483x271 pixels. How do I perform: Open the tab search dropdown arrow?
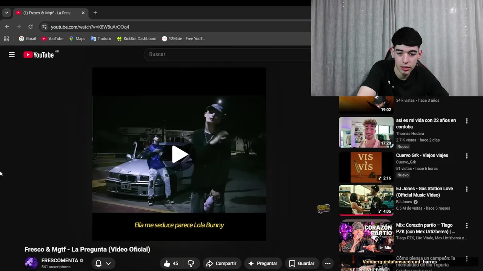pyautogui.click(x=6, y=13)
